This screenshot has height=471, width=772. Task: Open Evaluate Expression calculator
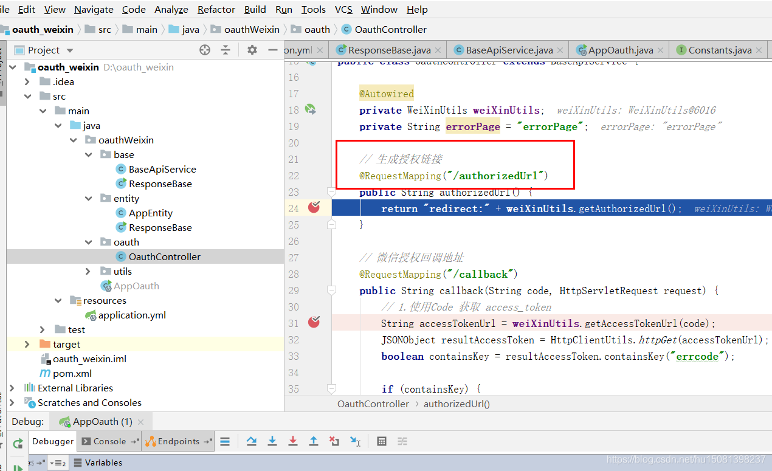tap(382, 441)
